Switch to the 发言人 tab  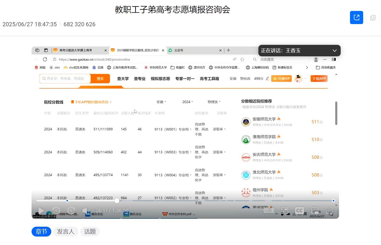point(66,232)
